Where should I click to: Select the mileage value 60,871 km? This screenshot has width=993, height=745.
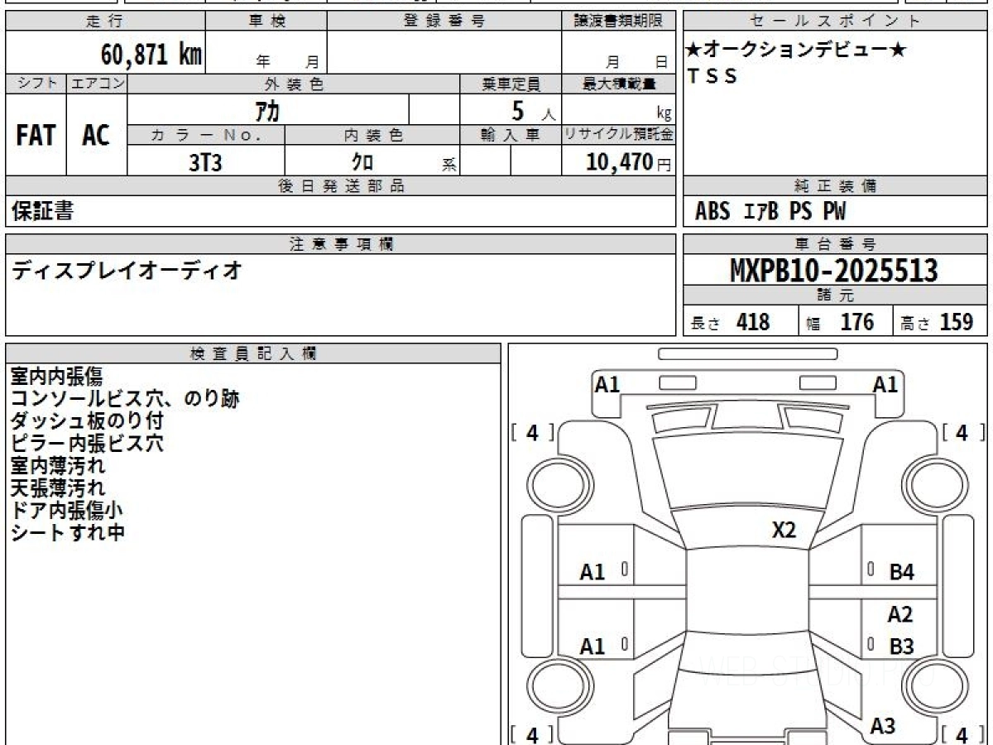click(x=151, y=55)
